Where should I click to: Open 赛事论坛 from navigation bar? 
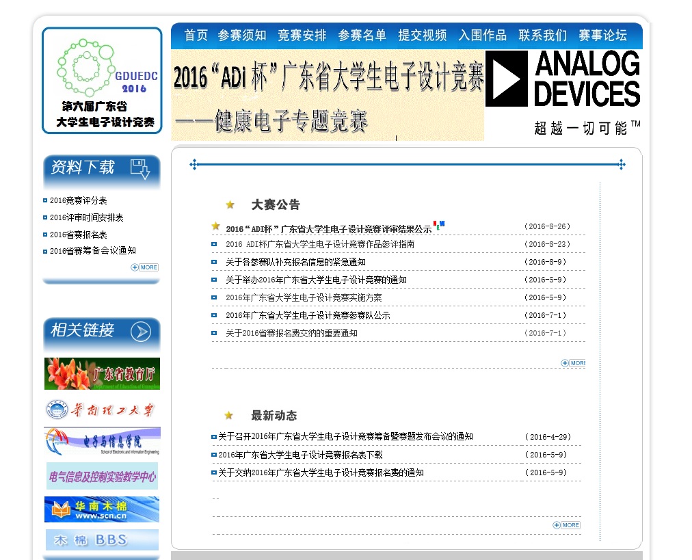click(x=602, y=36)
